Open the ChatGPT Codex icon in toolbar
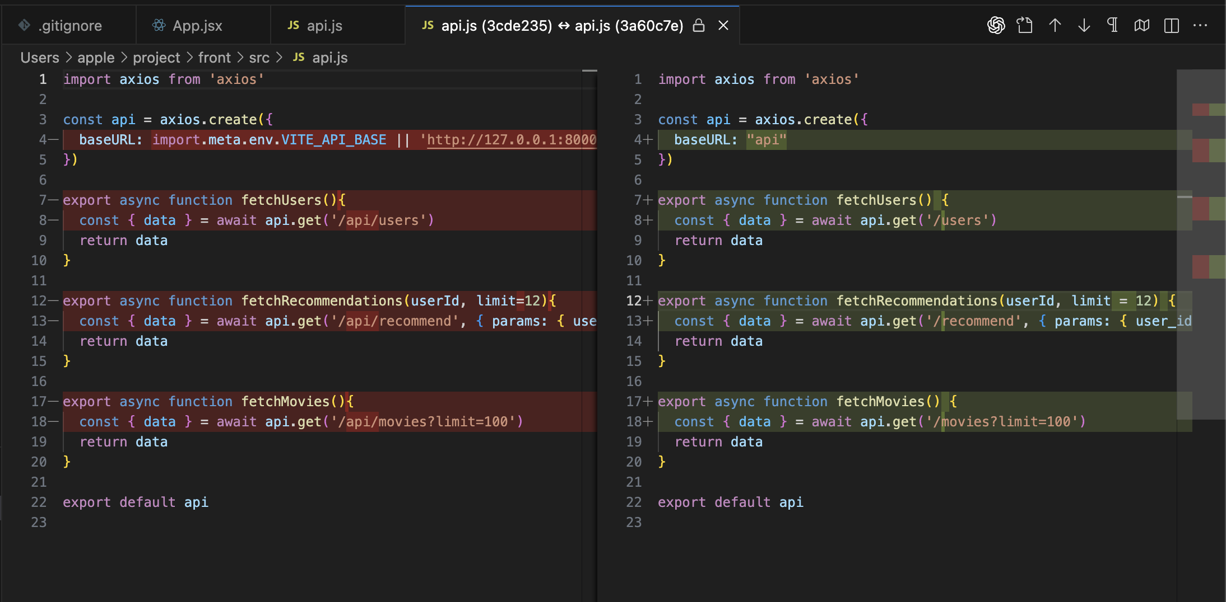The image size is (1226, 602). (996, 25)
